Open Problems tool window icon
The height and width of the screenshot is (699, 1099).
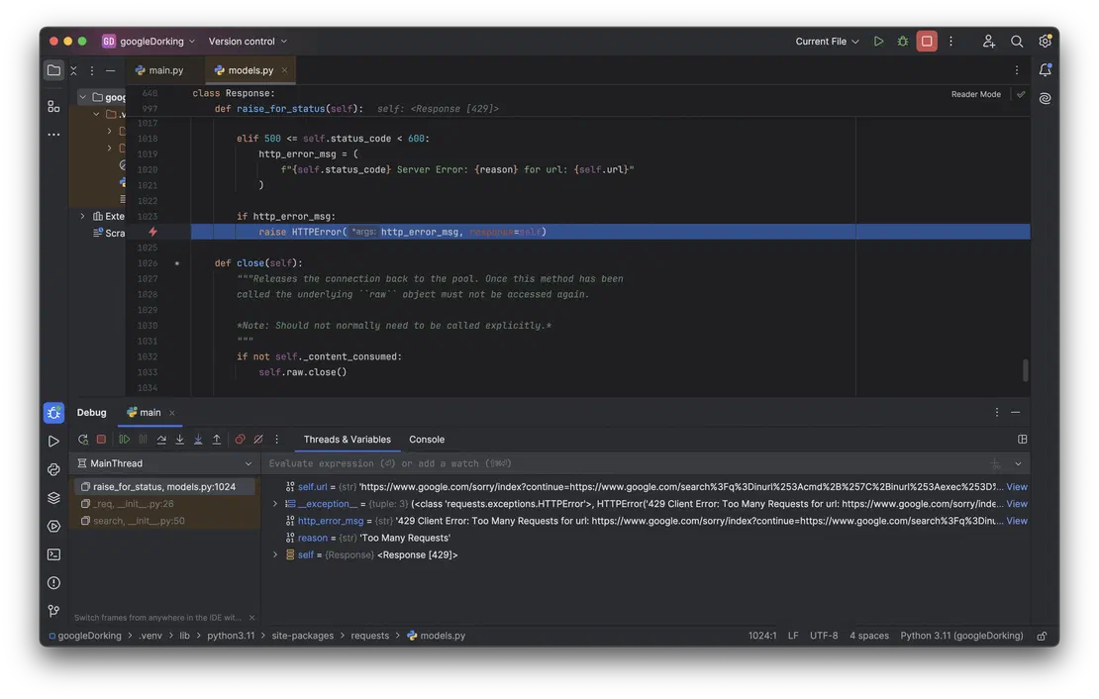[x=53, y=583]
